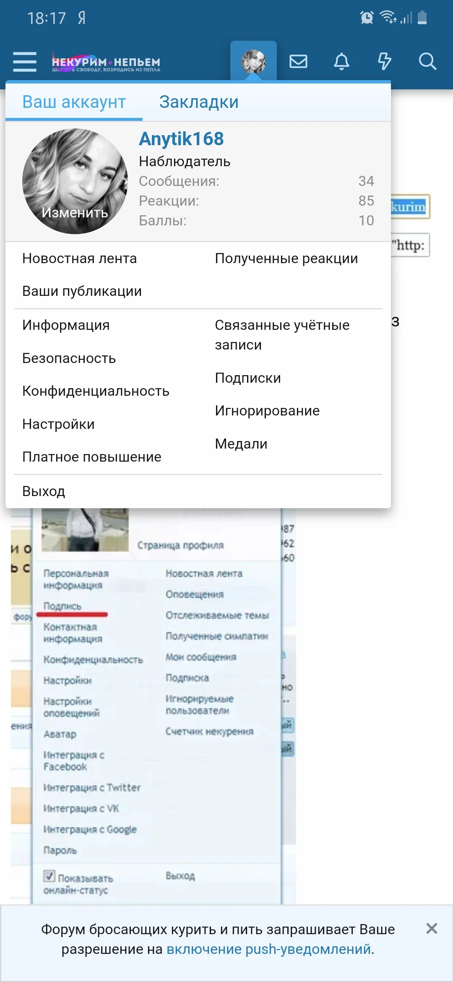The width and height of the screenshot is (453, 982).
Task: Tap underlined Подпись in the embedded screenshot
Action: coord(62,606)
